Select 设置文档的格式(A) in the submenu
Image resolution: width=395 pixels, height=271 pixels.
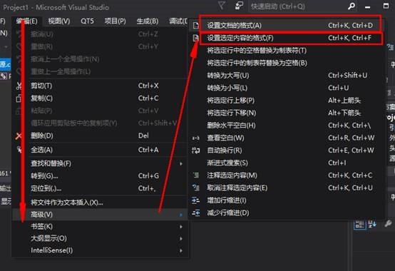point(287,26)
